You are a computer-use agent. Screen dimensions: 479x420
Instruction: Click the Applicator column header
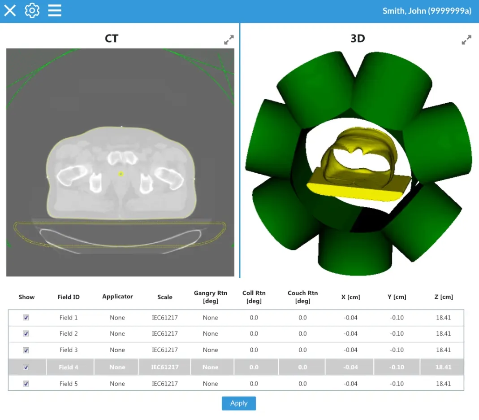(x=117, y=297)
